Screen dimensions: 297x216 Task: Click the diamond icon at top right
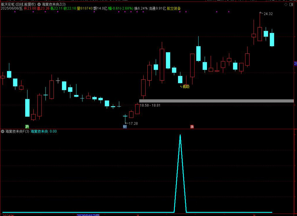(285, 5)
